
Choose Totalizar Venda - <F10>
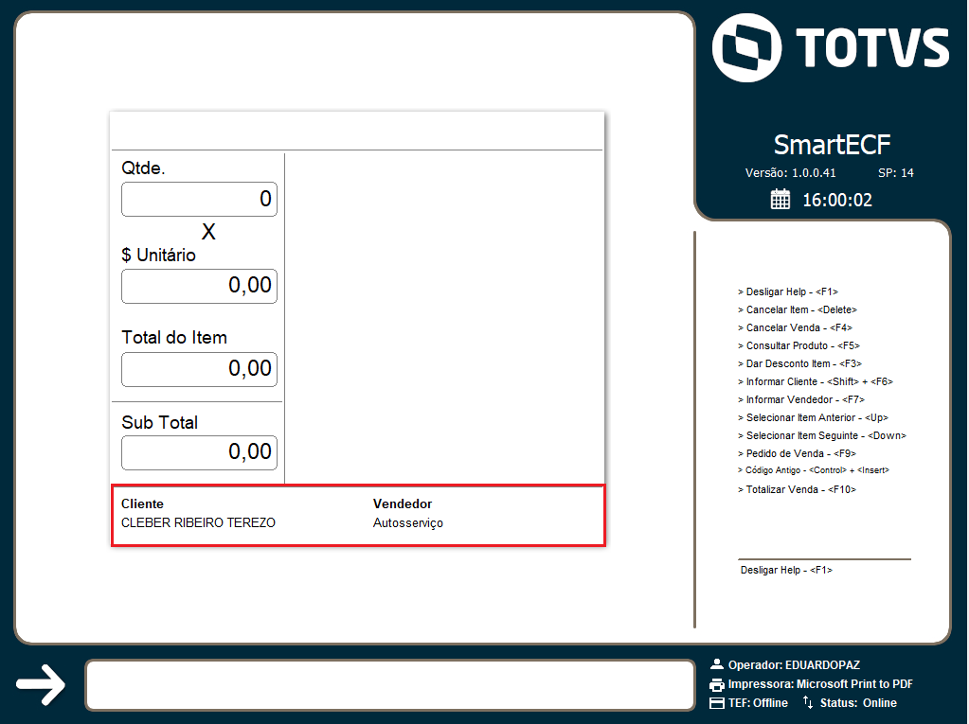(x=797, y=489)
